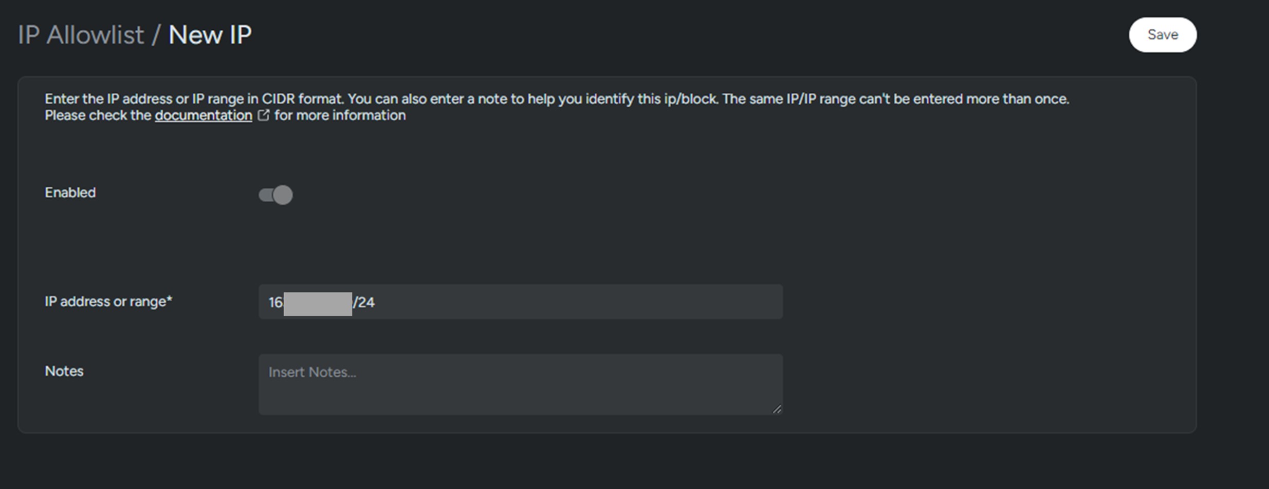
Task: Click the slash separator in the breadcrumb
Action: click(156, 35)
